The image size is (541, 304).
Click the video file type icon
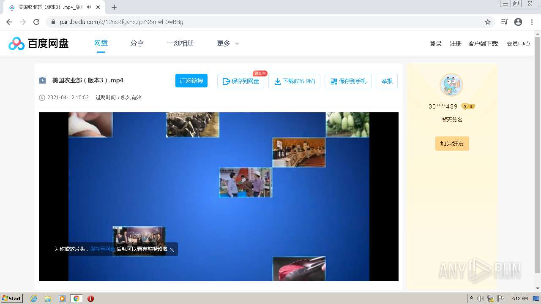(x=42, y=80)
